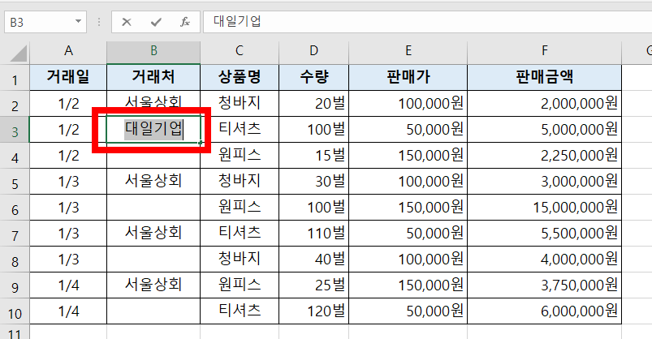Screen dimensions: 652x339
Task: Select row 8 header
Action: pos(15,260)
